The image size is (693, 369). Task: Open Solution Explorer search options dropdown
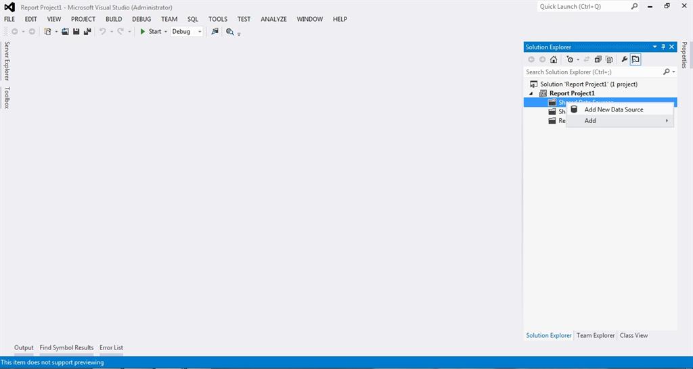(x=673, y=72)
